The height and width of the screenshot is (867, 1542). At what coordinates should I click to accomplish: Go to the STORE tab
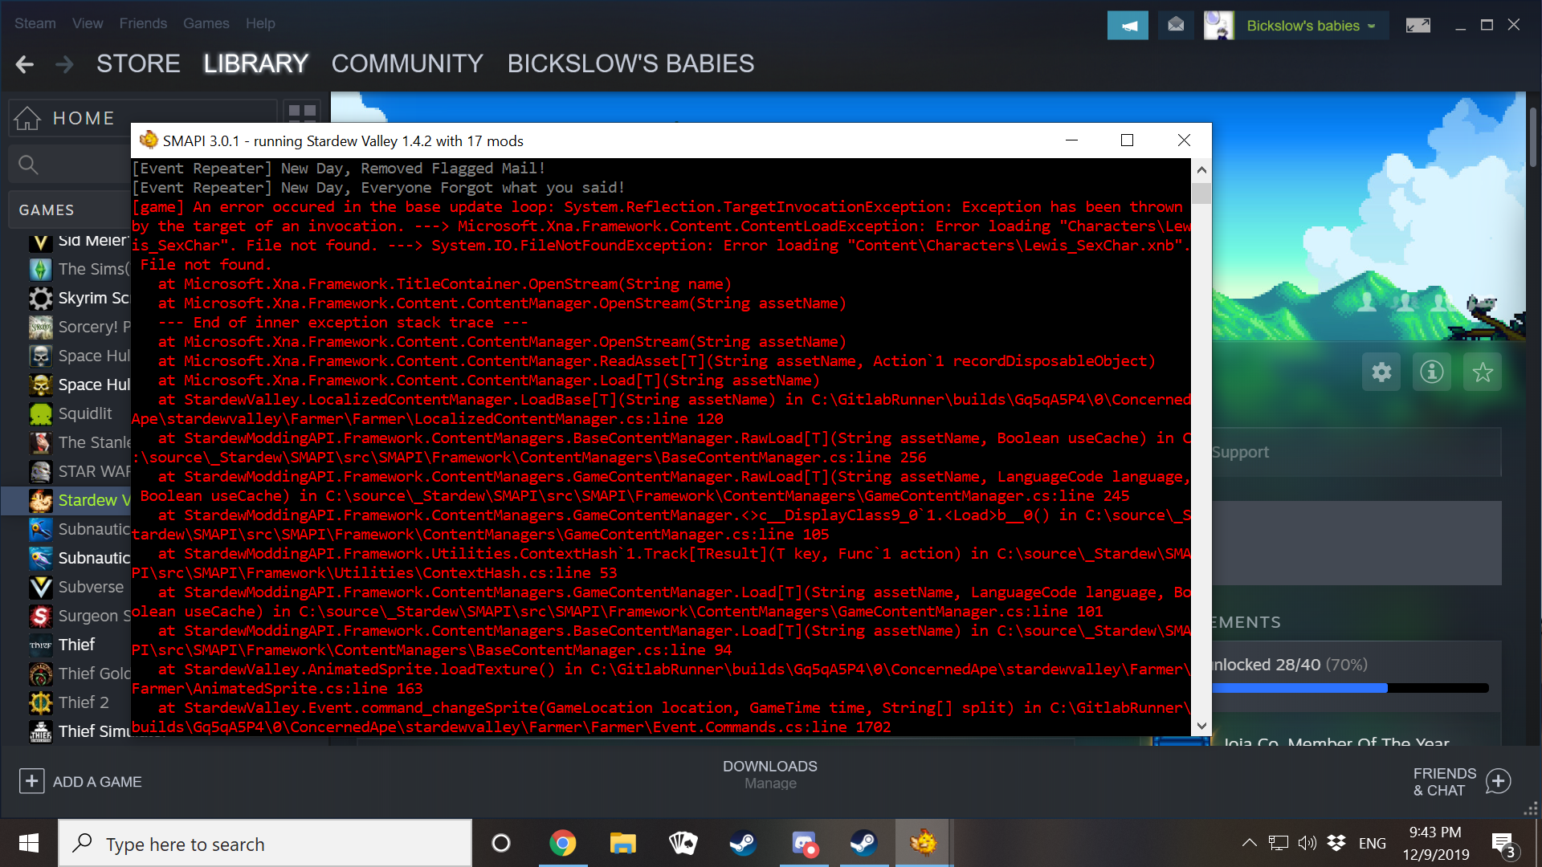[x=138, y=64]
